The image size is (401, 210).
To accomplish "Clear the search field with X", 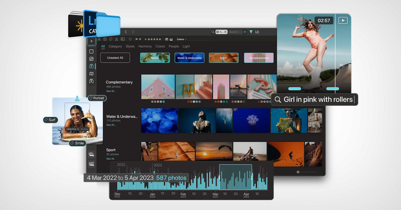I will 245,32.
